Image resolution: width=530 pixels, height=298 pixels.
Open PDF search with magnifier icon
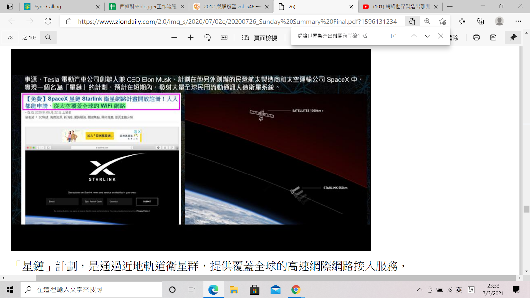[48, 38]
